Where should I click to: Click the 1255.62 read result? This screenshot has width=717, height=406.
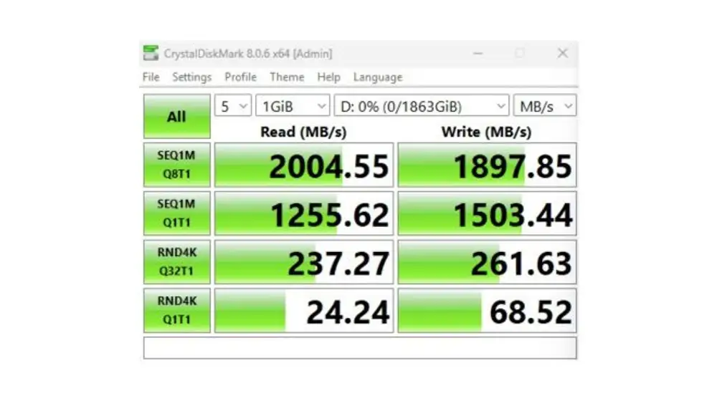303,213
